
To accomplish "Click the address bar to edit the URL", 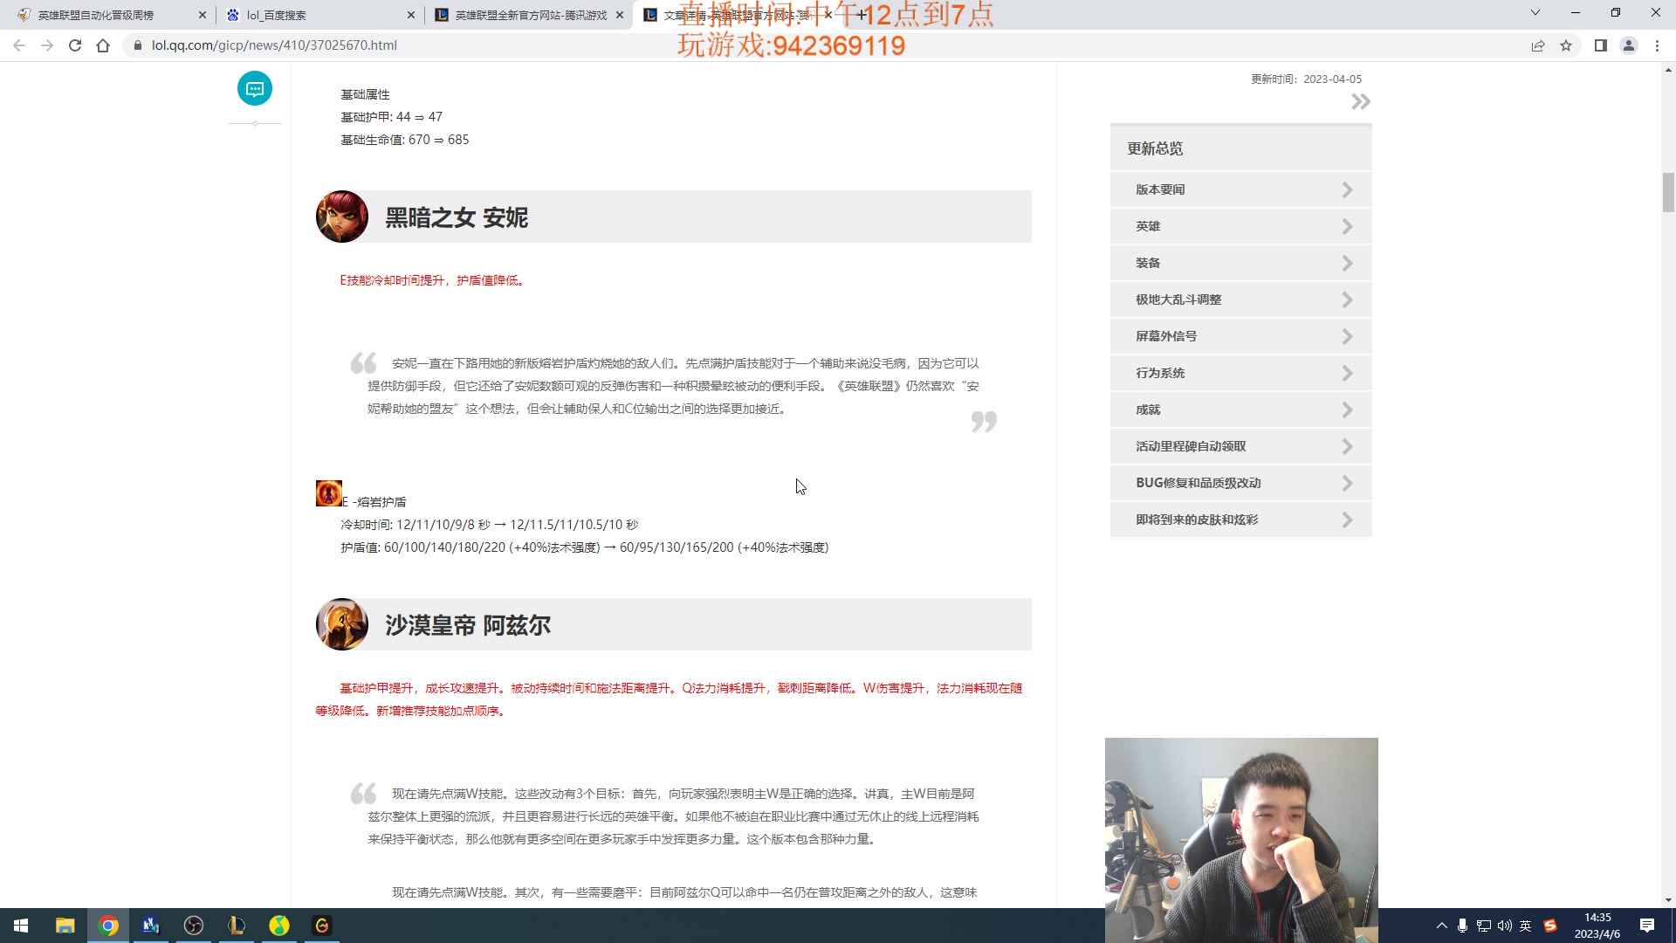I will click(349, 45).
